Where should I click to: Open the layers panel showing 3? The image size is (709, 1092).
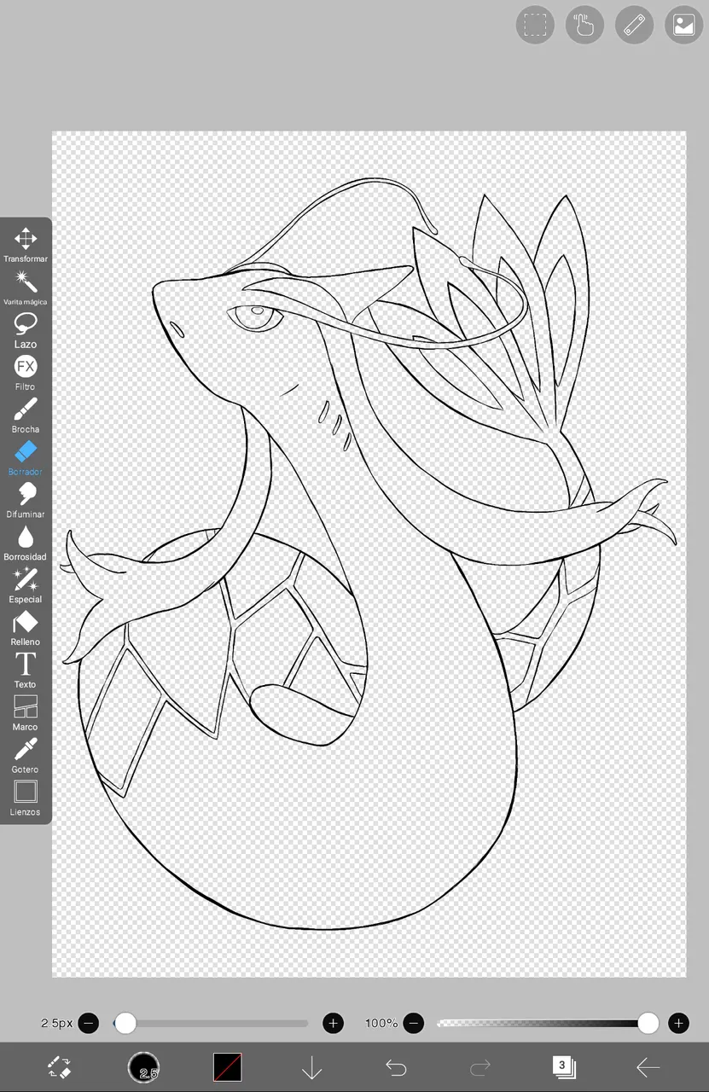tap(563, 1067)
